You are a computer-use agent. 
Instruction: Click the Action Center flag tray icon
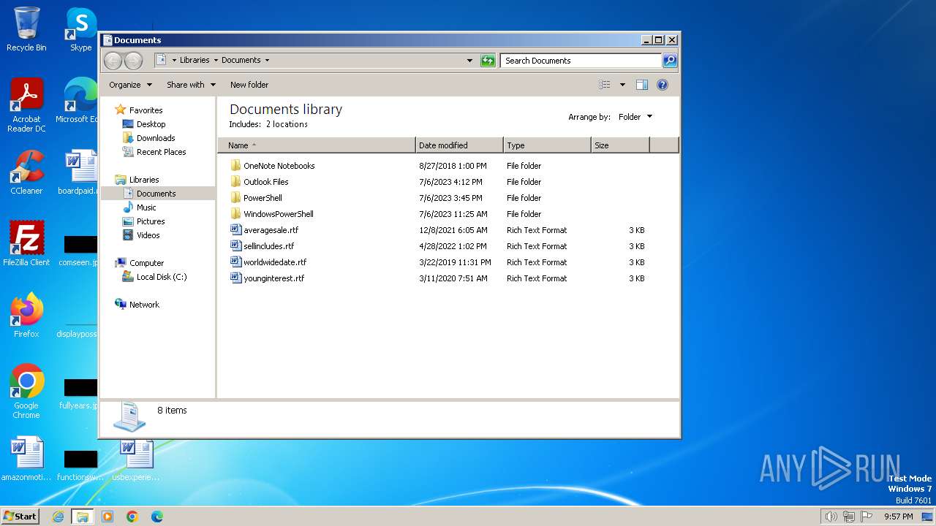point(867,517)
